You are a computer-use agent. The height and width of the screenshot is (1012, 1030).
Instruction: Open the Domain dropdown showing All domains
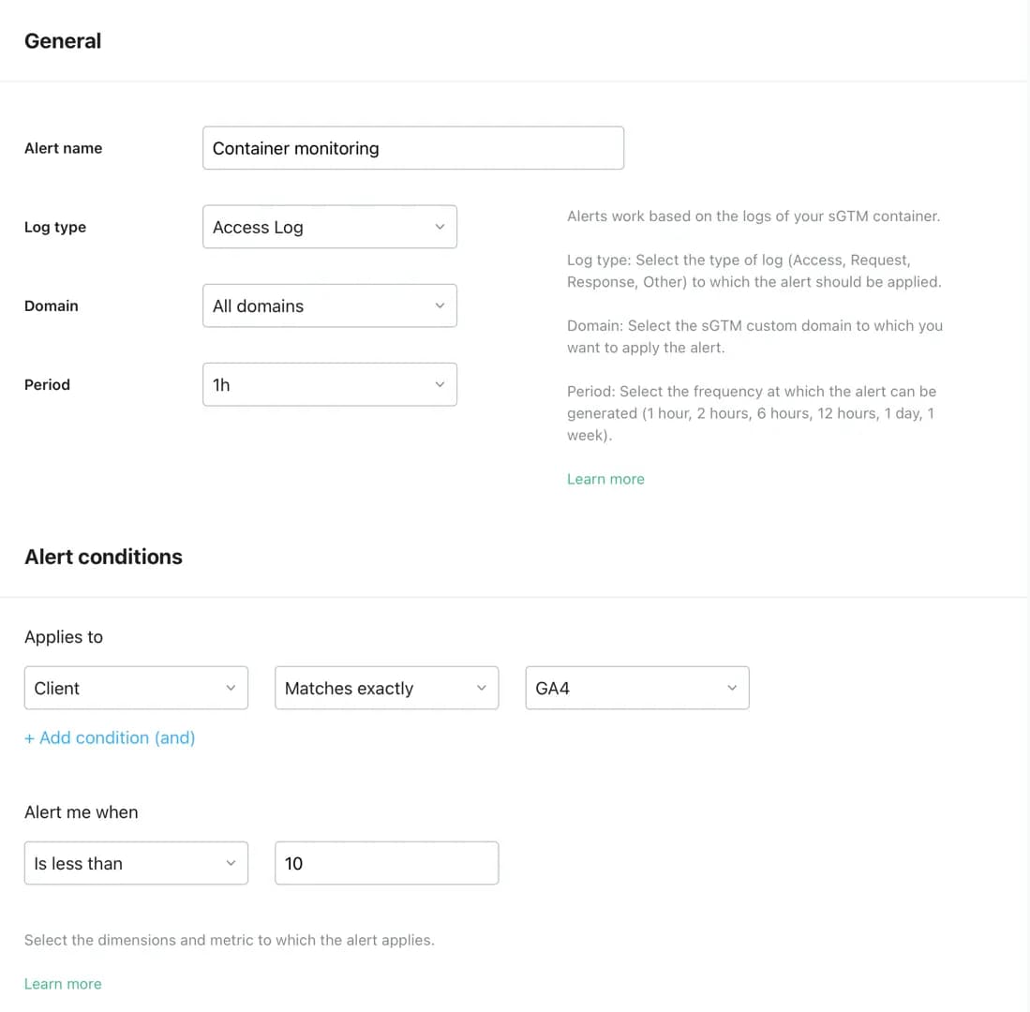[x=330, y=305]
